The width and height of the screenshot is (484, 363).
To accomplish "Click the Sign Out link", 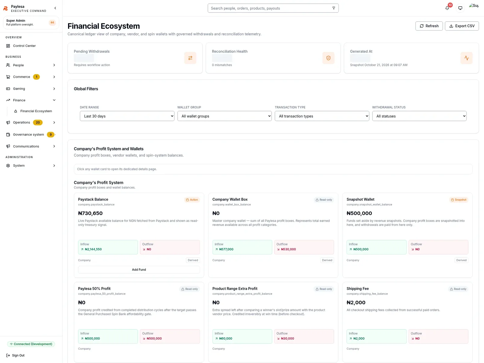I will point(15,355).
